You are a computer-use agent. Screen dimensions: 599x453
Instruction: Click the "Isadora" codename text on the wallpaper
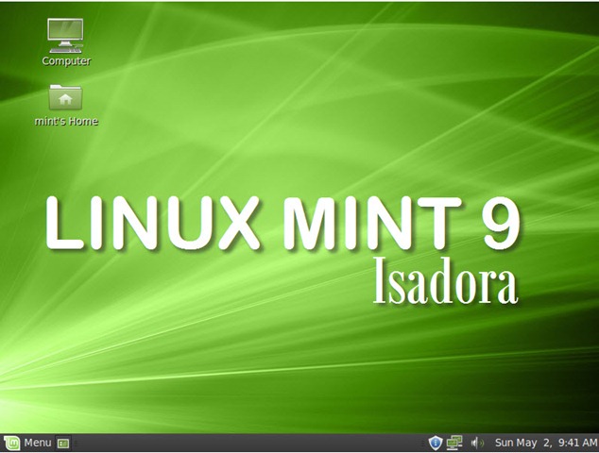coord(444,281)
